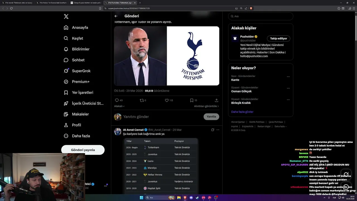Image resolution: width=357 pixels, height=201 pixels.
Task: Open Keşfet explore page
Action: pos(73,38)
